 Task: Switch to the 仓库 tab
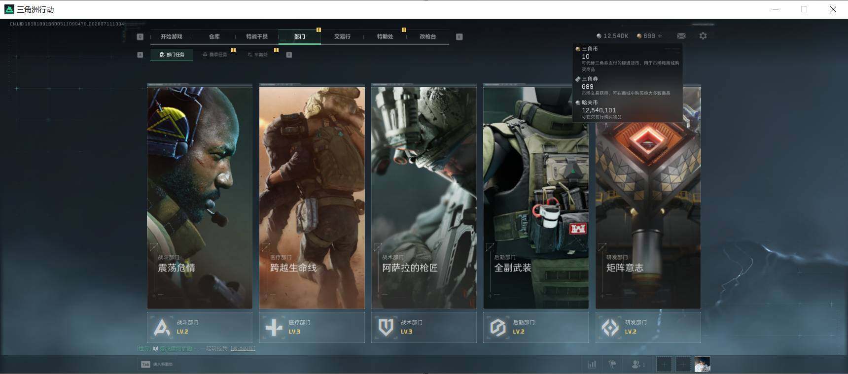pyautogui.click(x=214, y=36)
